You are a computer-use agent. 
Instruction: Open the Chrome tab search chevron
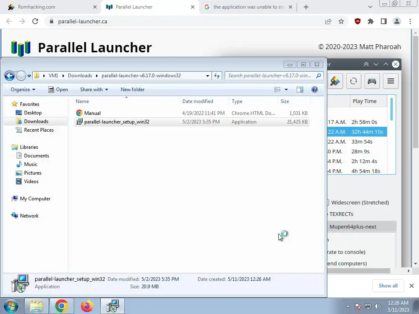click(370, 7)
